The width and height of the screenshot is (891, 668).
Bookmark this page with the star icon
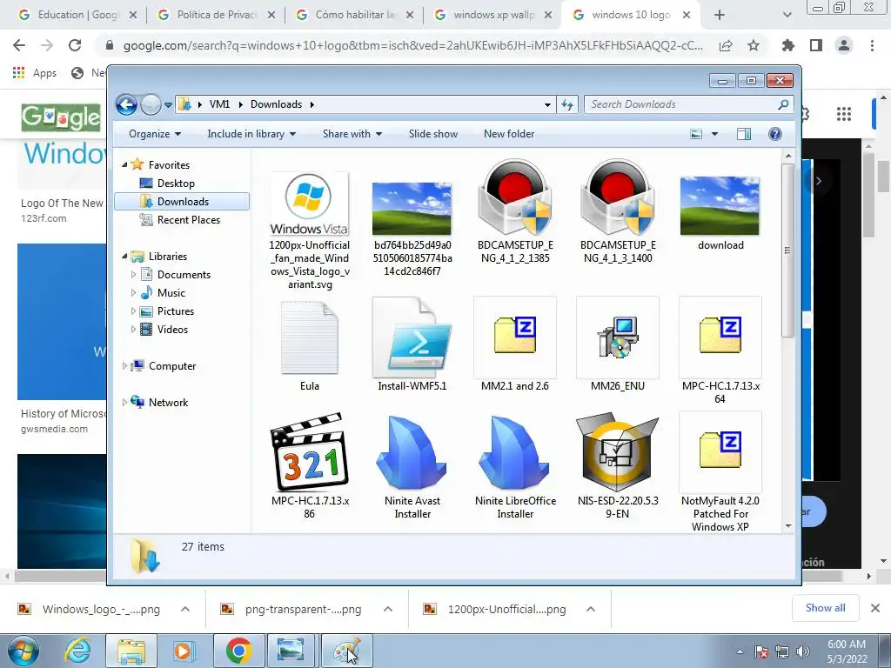click(754, 45)
